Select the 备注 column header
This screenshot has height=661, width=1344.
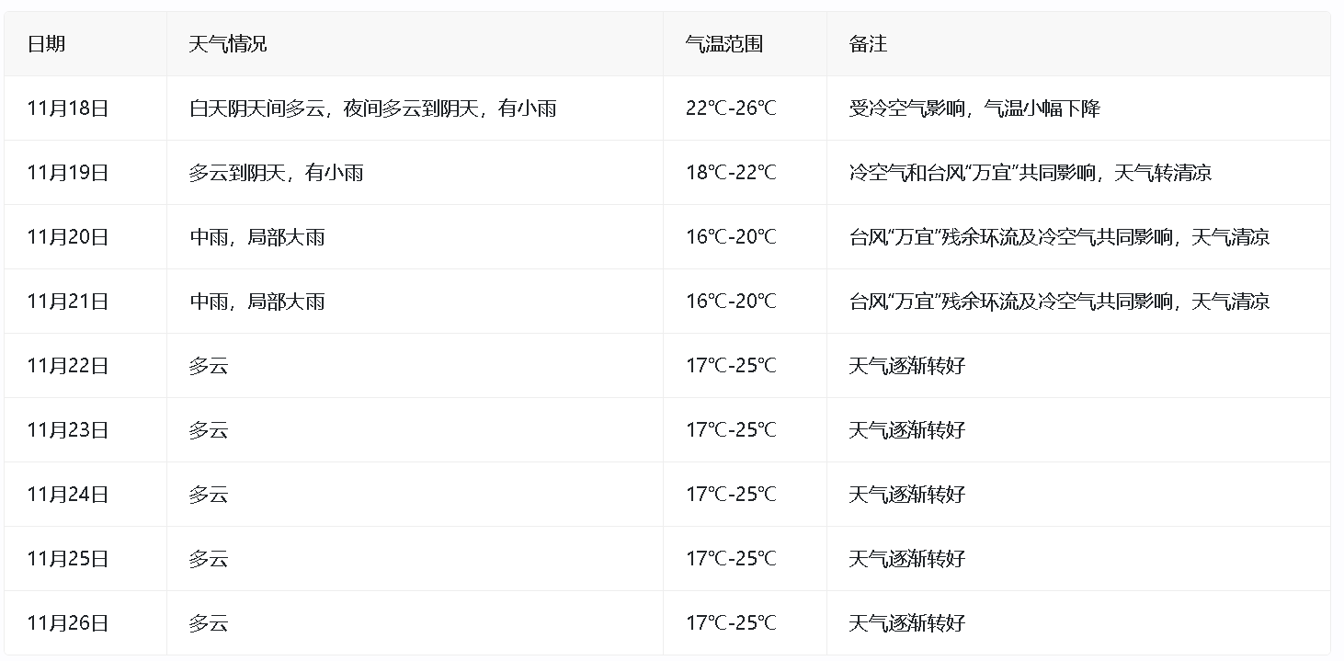[868, 44]
